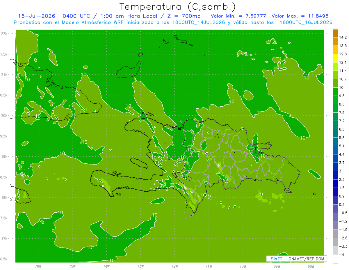The image size is (349, 270).
Task: Click the "69W" longitude axis label
Action: (x=277, y=266)
